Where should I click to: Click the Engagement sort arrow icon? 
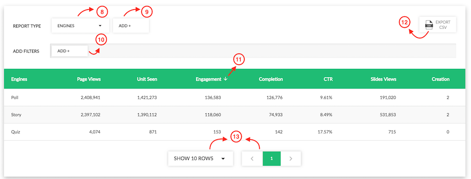[x=225, y=79]
